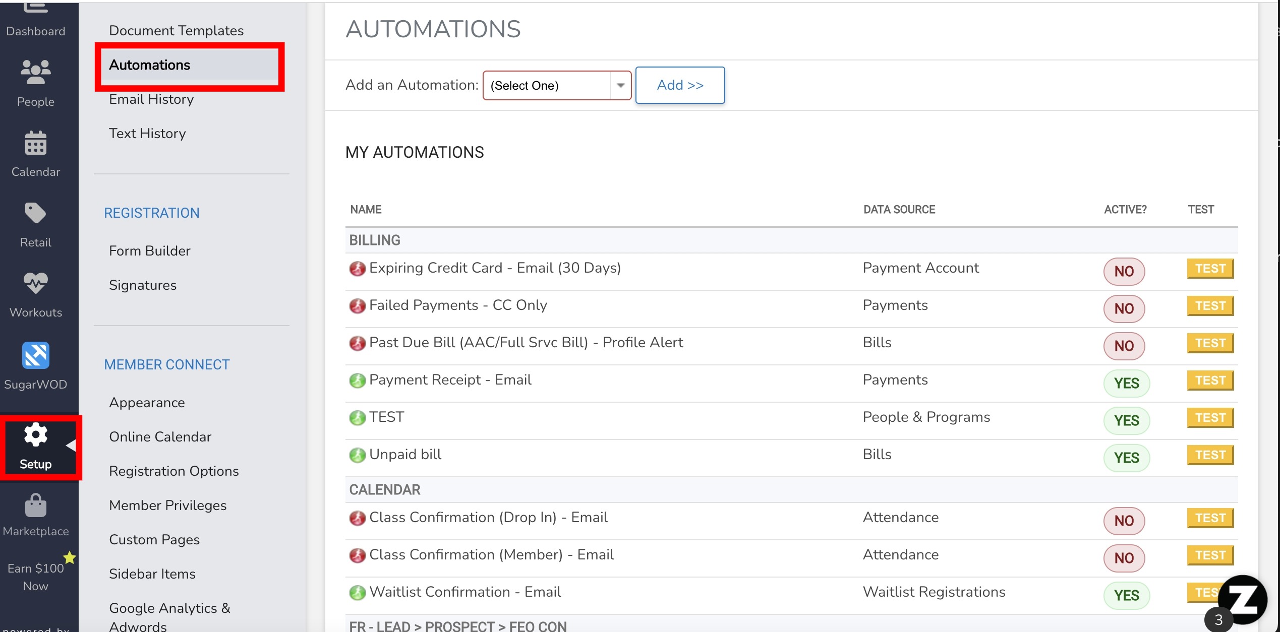1280x632 pixels.
Task: Click status icon beside Payment Receipt - Email
Action: click(357, 381)
